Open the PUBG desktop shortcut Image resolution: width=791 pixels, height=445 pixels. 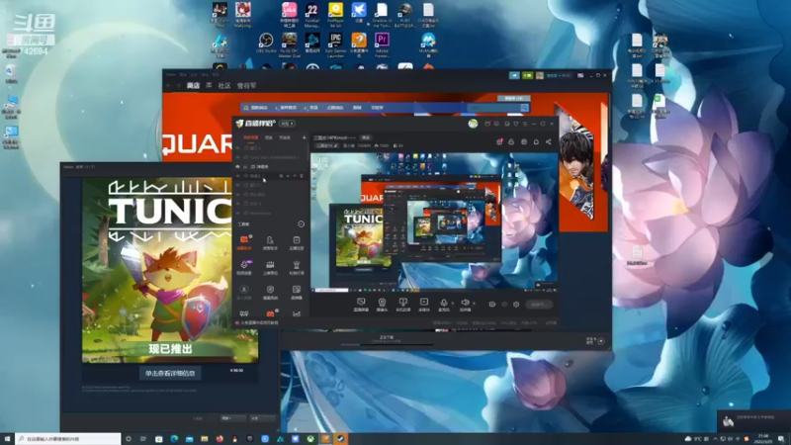coord(404,14)
